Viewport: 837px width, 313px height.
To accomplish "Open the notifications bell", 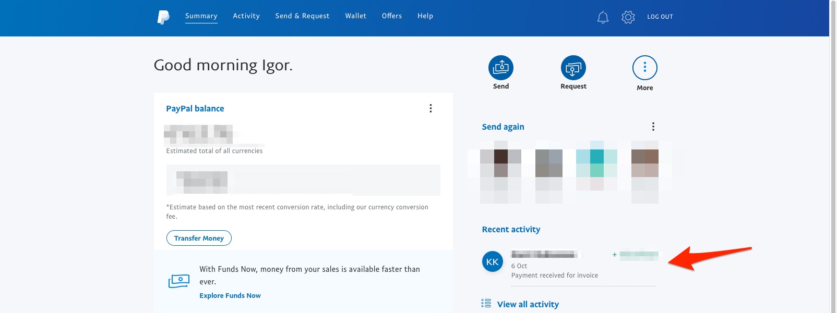I will pyautogui.click(x=603, y=17).
